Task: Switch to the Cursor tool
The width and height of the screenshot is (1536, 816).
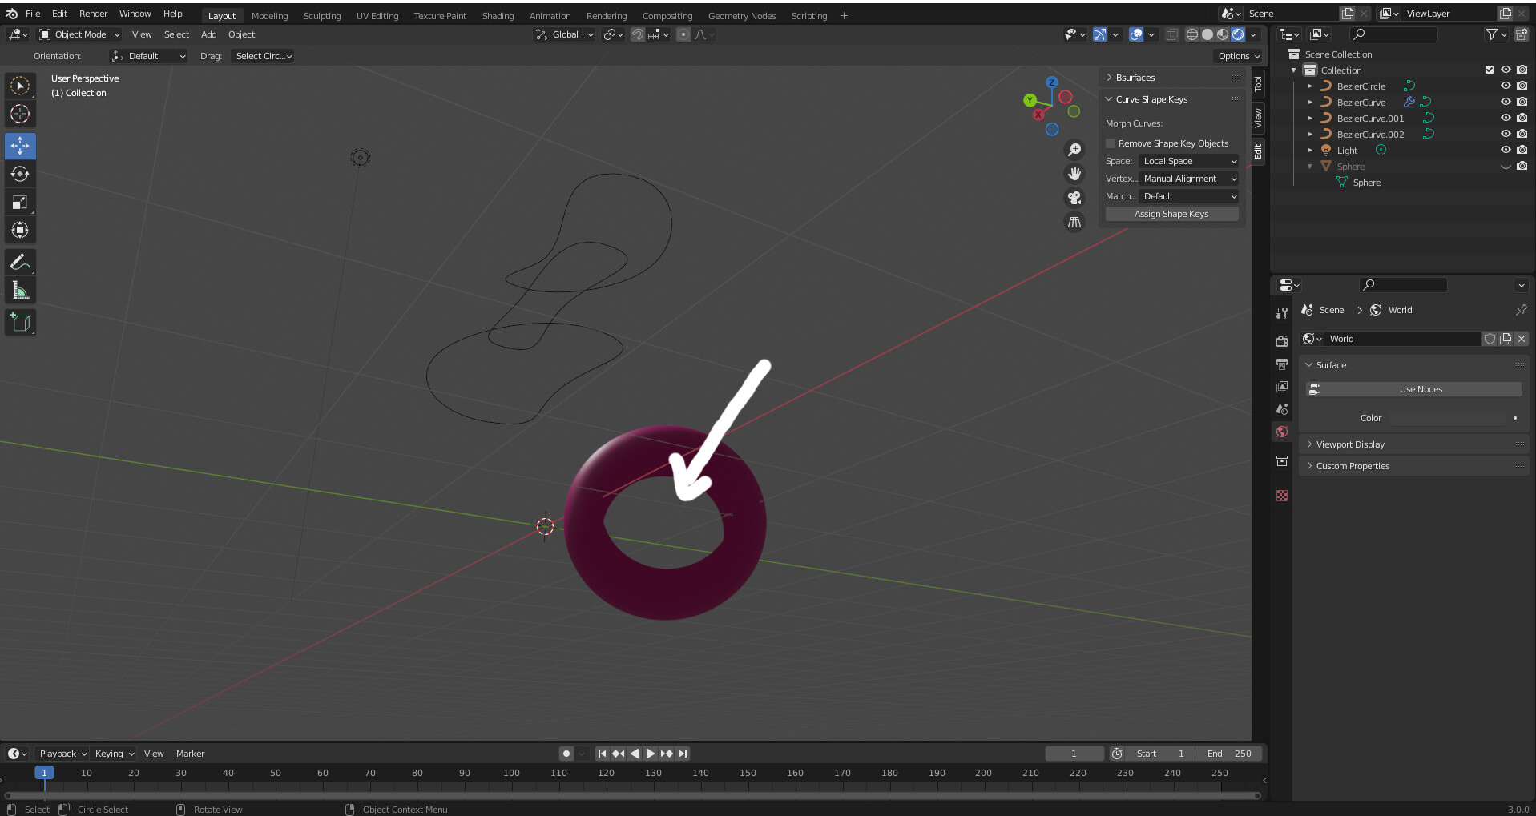Action: click(20, 114)
